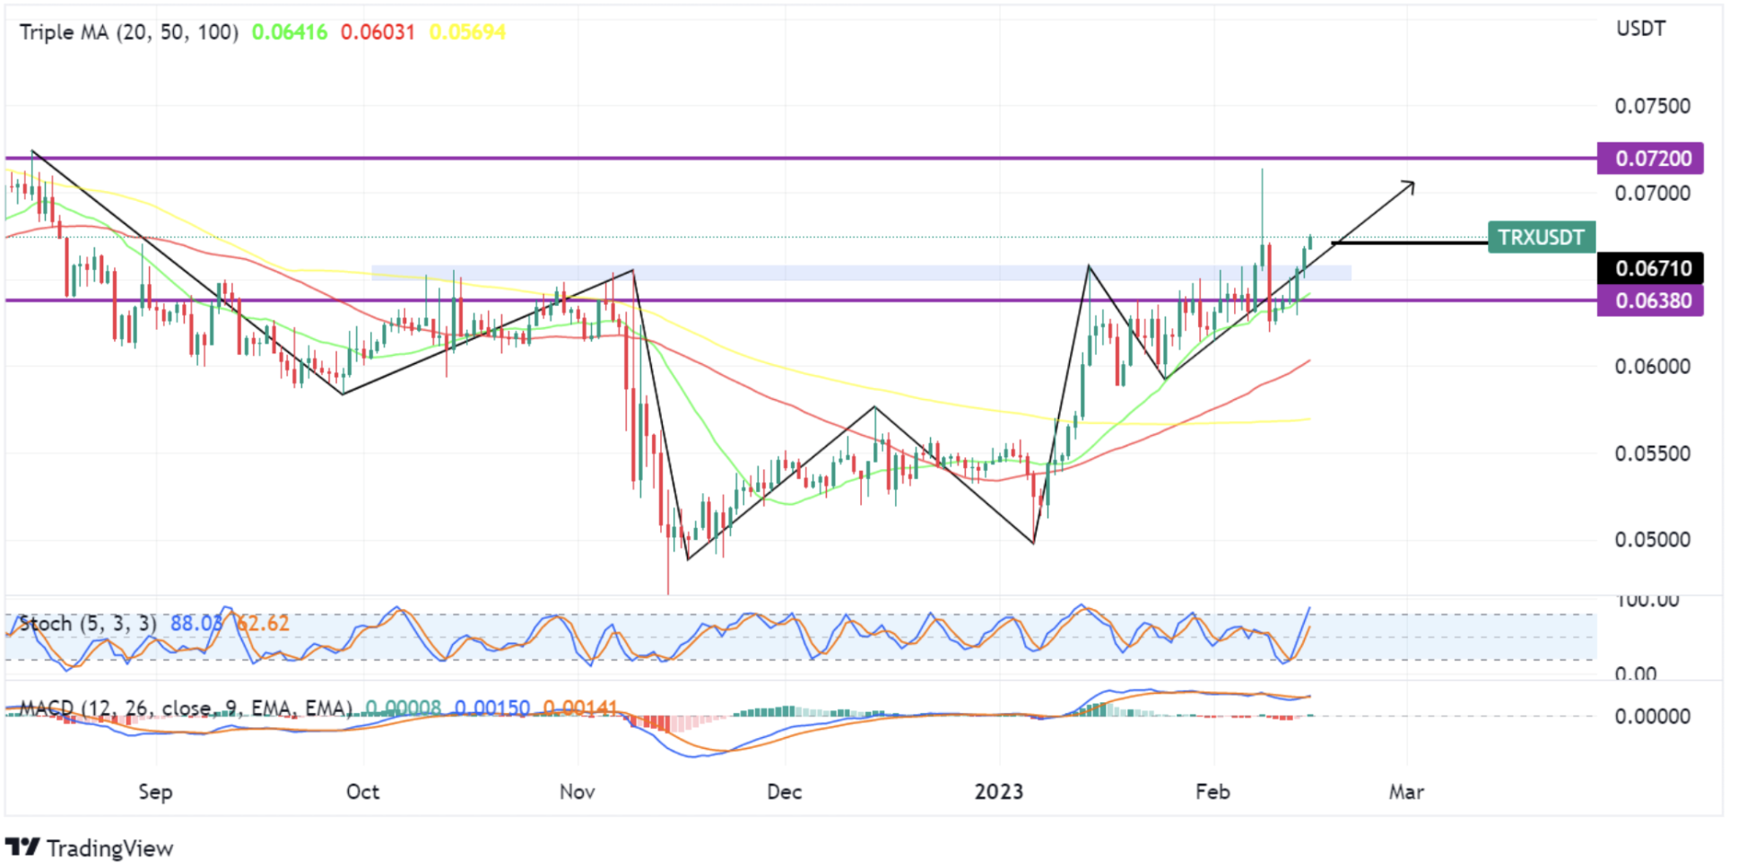This screenshot has width=1738, height=868.
Task: Click the yellow MA value 0.05694
Action: 467,32
